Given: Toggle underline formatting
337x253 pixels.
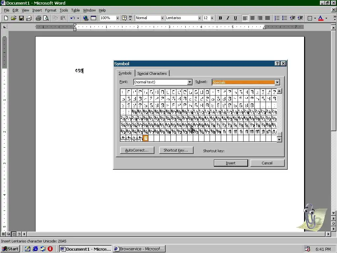Looking at the screenshot, I should (x=235, y=18).
